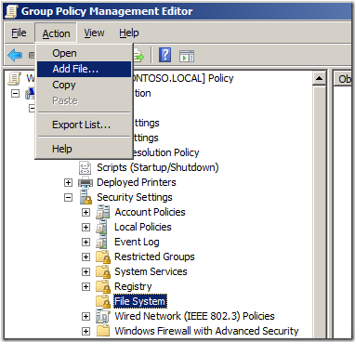This screenshot has width=355, height=342.
Task: Expand the Deployed Printers node
Action: tap(68, 182)
